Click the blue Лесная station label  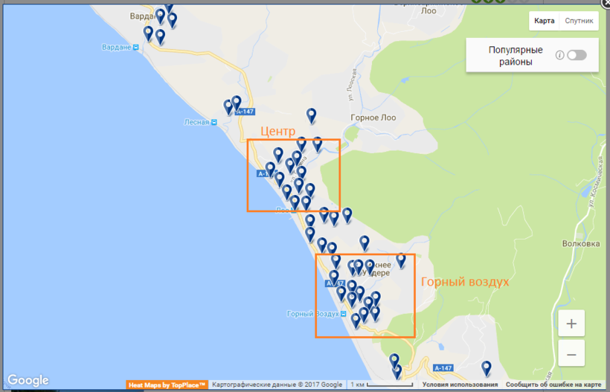click(196, 122)
